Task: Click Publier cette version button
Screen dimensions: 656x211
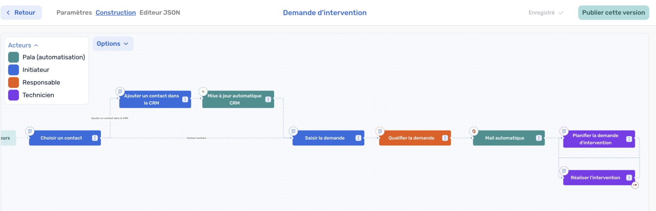Action: pos(613,13)
